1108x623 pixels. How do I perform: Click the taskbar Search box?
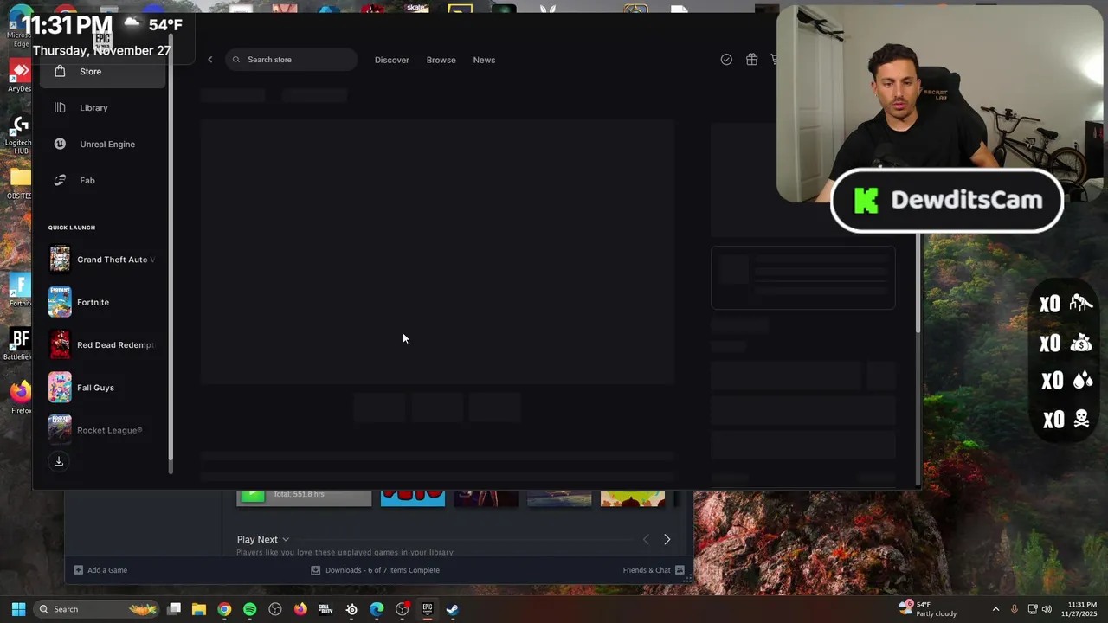click(x=94, y=609)
